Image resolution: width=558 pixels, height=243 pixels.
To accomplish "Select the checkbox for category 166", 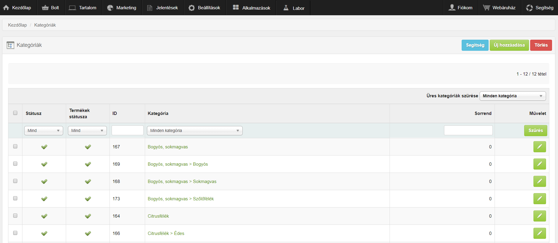I will tap(15, 233).
